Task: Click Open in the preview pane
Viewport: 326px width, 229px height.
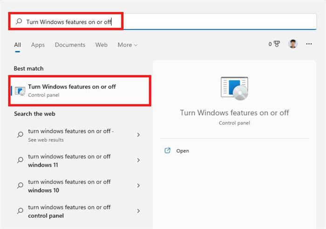Action: pyautogui.click(x=183, y=151)
